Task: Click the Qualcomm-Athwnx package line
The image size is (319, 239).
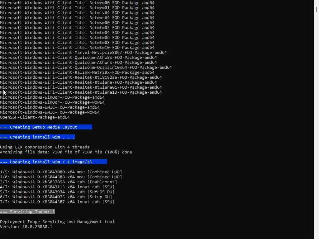Action: (x=78, y=62)
